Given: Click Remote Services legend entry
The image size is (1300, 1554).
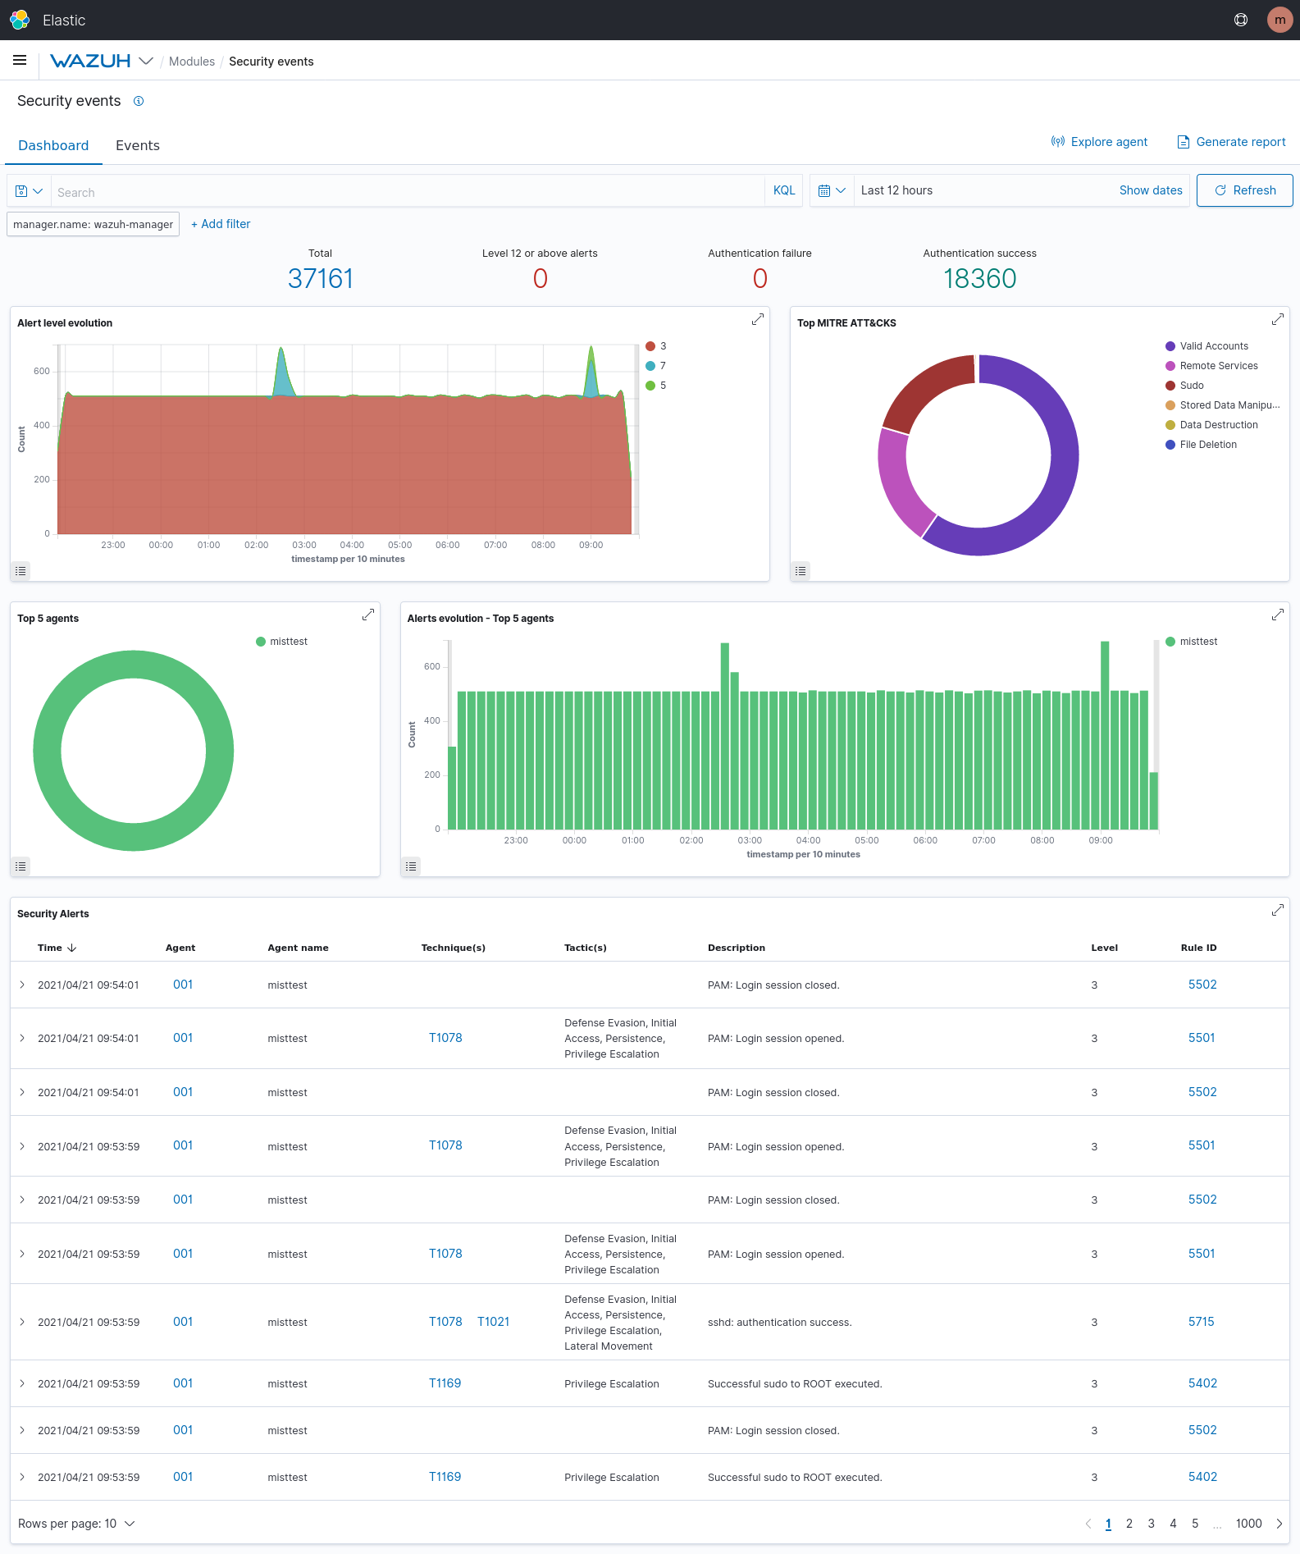Looking at the screenshot, I should [x=1211, y=366].
